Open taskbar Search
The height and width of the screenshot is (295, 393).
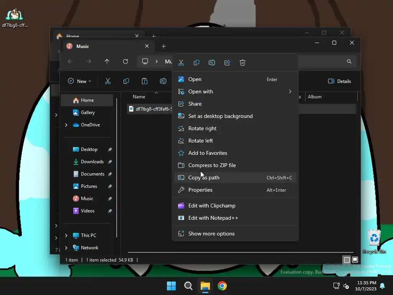(x=188, y=286)
